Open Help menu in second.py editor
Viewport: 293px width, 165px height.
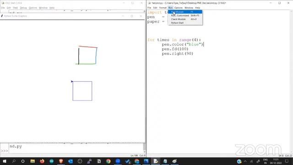coord(197,8)
